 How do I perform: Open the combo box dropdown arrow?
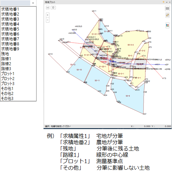tap(33, 3)
